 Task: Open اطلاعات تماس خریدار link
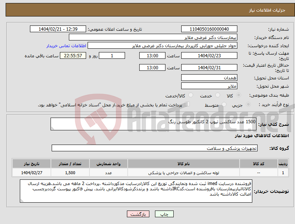pos(66,46)
